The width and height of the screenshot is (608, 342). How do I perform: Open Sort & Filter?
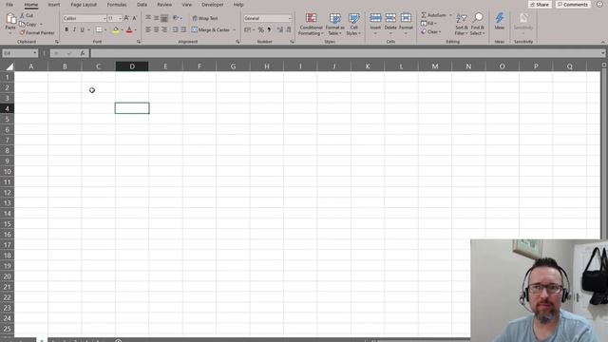(x=462, y=24)
